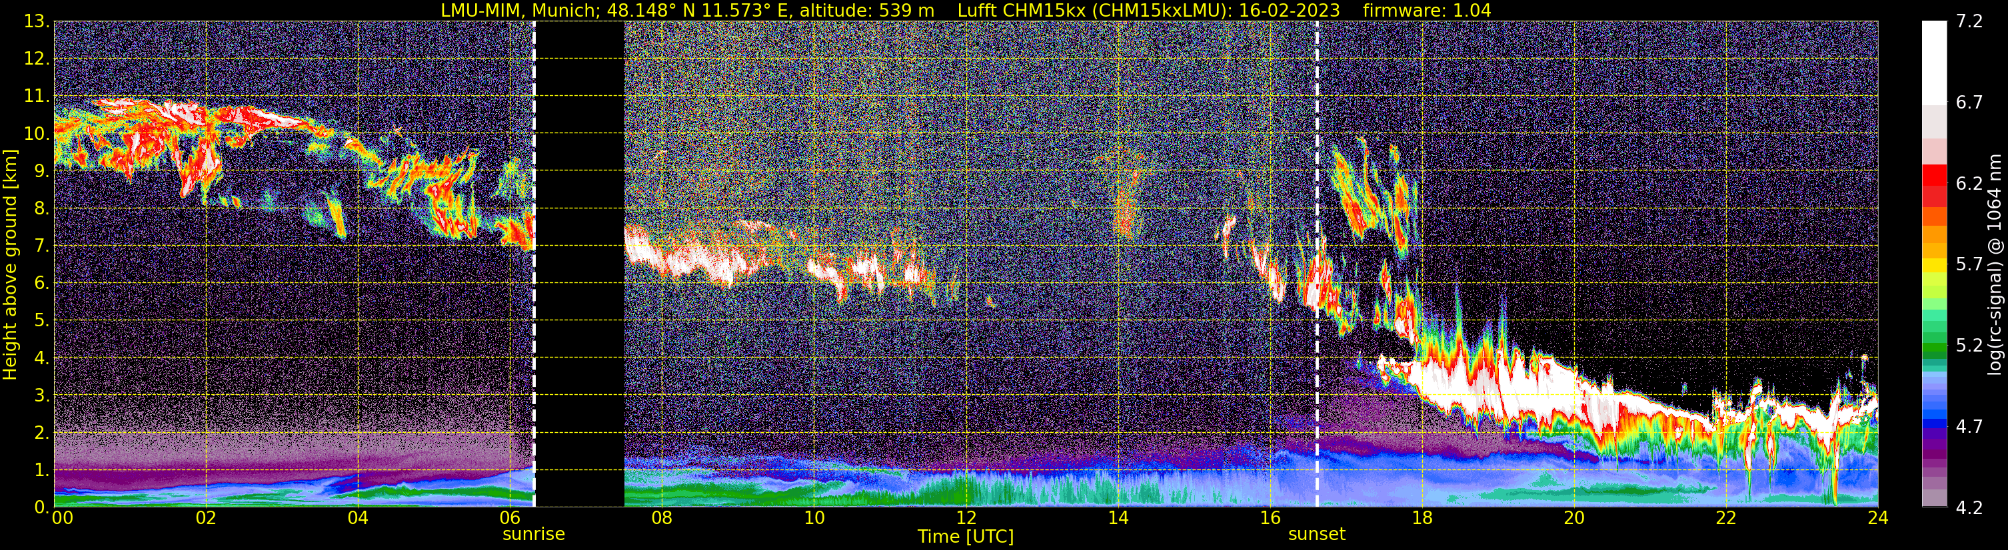
Task: Click the '00' time axis tick label
Action: [61, 519]
